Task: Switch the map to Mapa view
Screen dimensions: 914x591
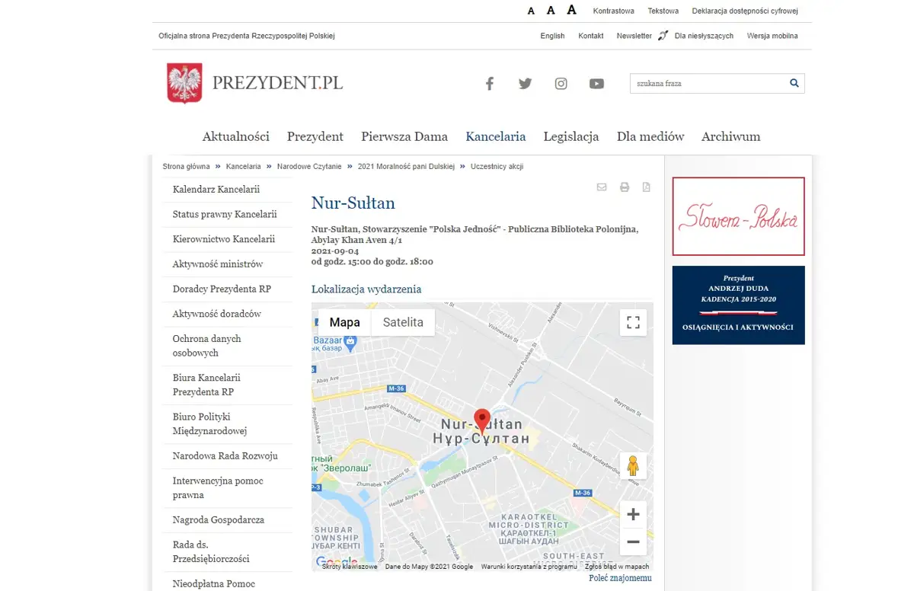Action: [345, 322]
